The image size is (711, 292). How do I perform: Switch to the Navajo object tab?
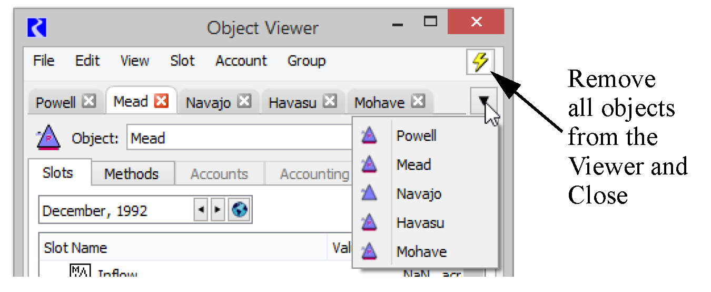point(208,102)
